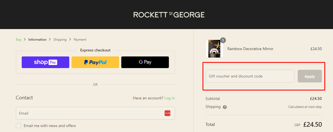Pay with Shop Pay
This screenshot has height=132, width=333.
pos(45,62)
